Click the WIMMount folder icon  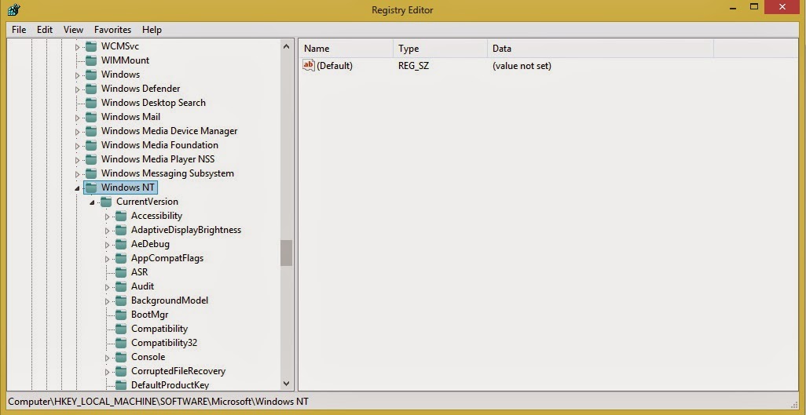click(x=91, y=60)
